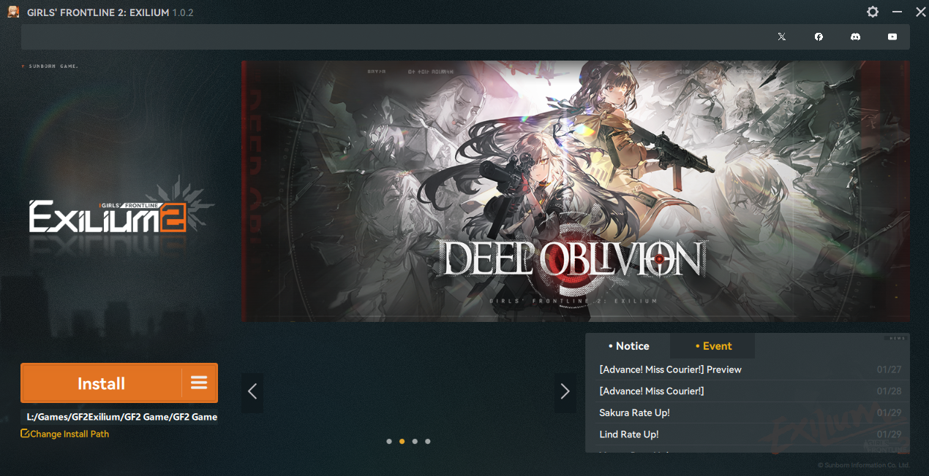Open the Discord social link
Image resolution: width=929 pixels, height=476 pixels.
855,37
